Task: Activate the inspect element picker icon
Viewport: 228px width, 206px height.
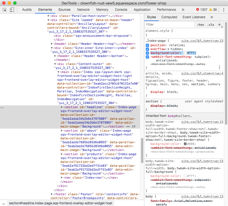Action: point(5,10)
